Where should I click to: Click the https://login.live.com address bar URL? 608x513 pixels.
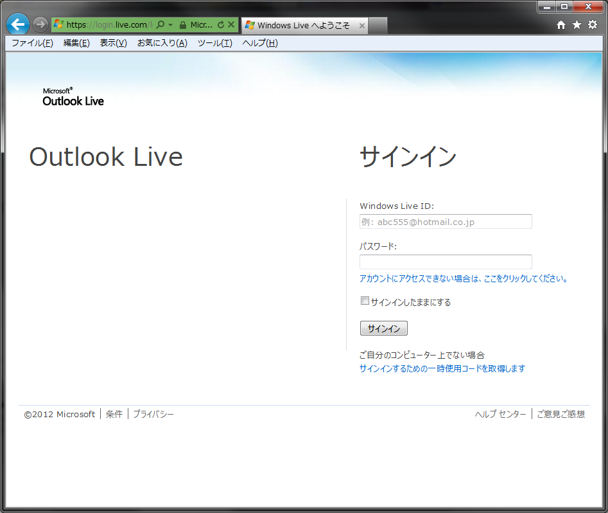109,25
